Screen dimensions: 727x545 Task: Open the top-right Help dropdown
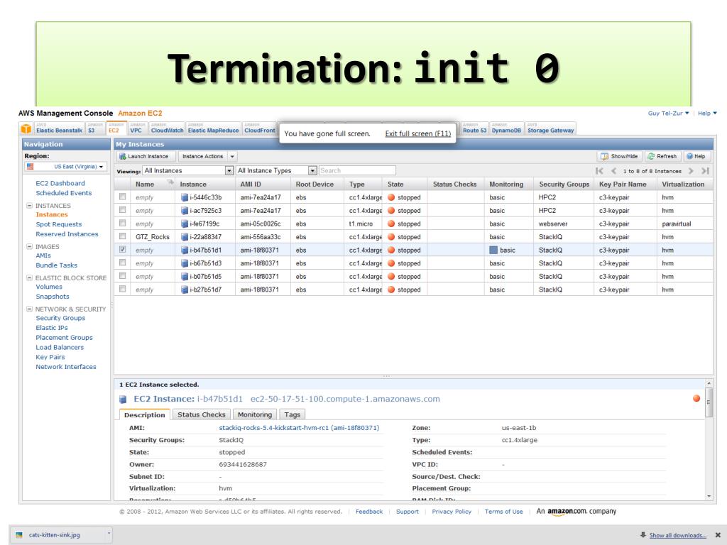point(708,113)
